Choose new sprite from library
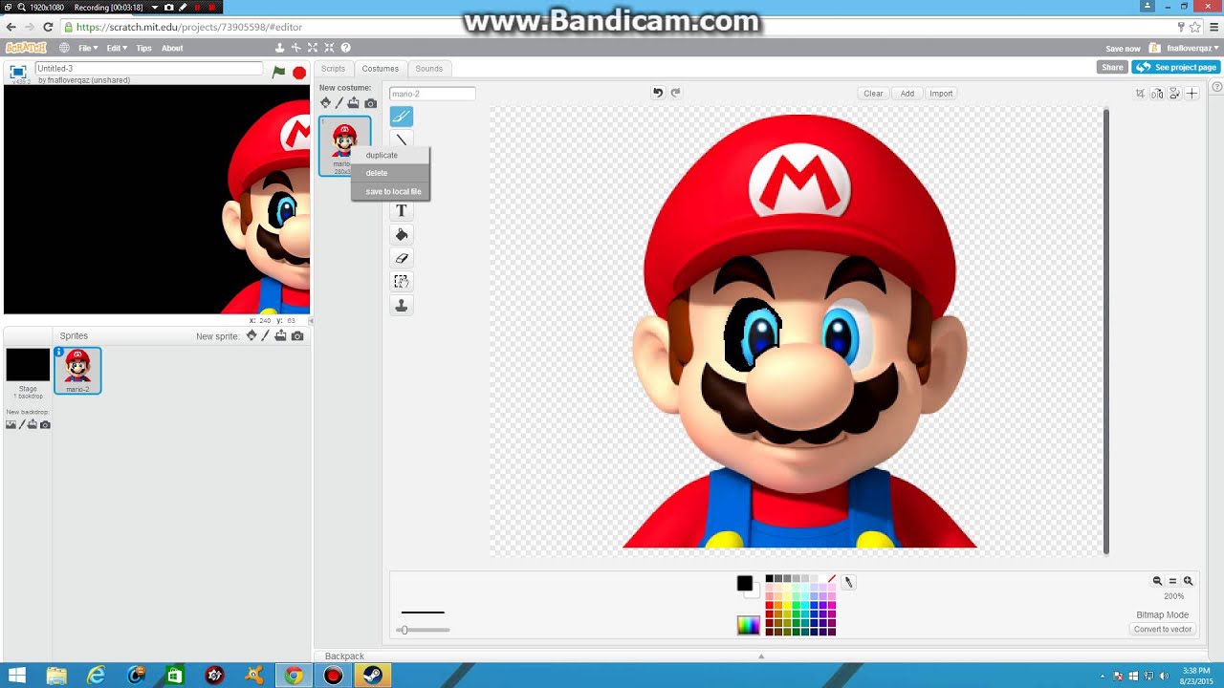1224x688 pixels. pos(251,335)
